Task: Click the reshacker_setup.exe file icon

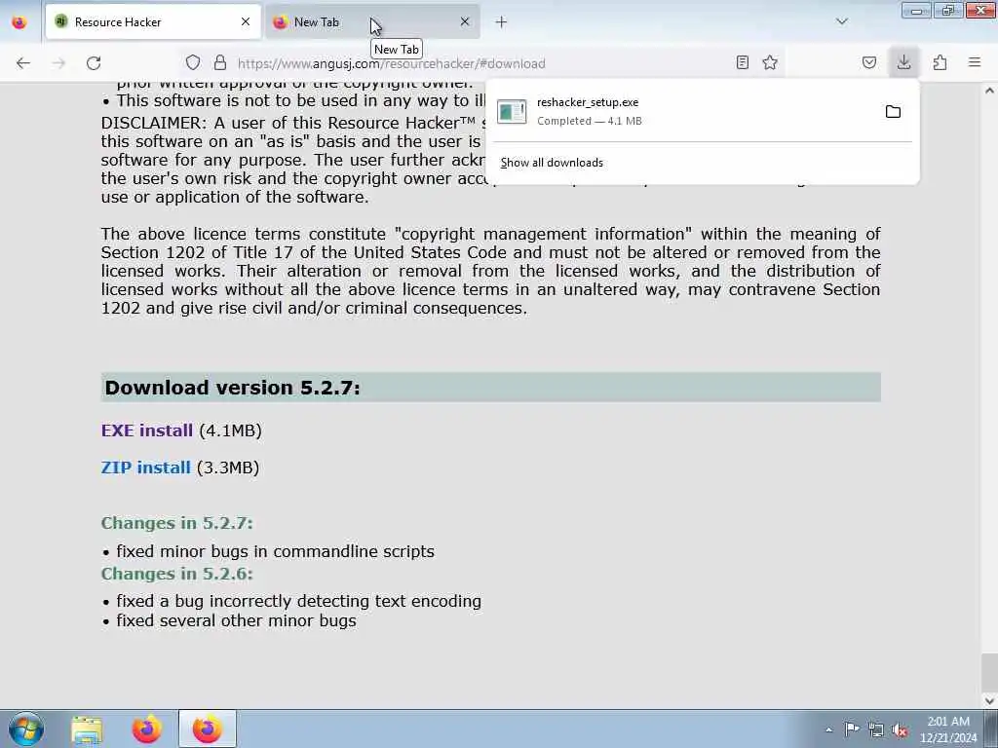Action: click(x=512, y=112)
